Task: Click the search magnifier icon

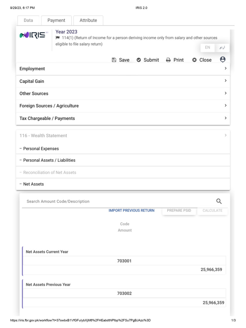Action: (219, 201)
